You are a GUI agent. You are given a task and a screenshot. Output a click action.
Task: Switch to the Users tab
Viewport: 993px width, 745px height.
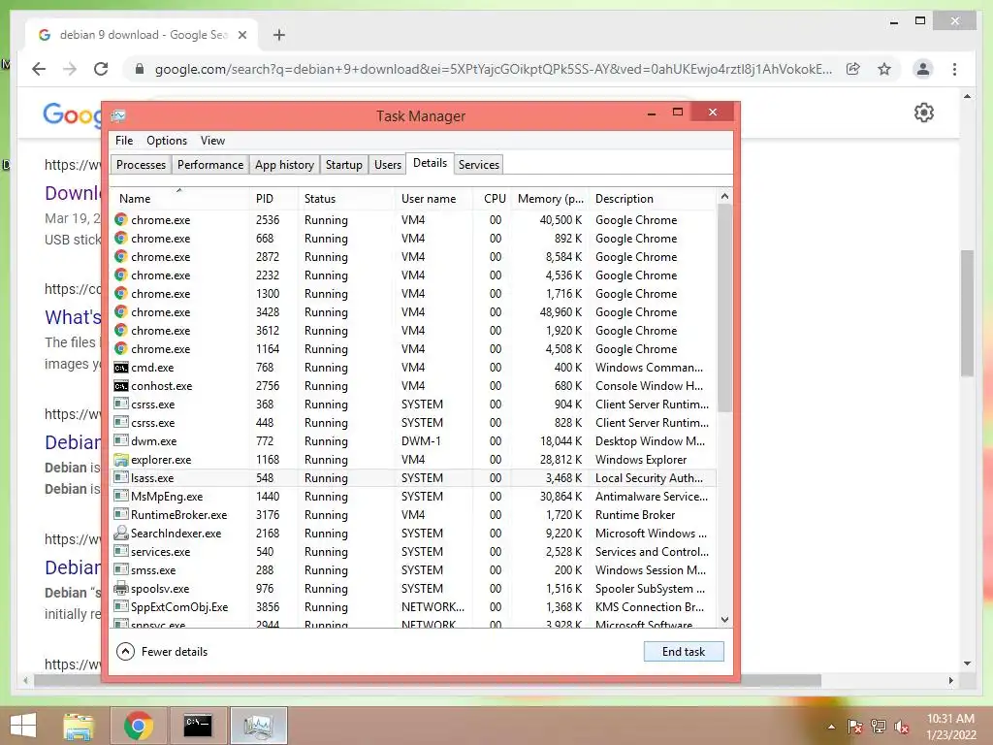coord(388,165)
